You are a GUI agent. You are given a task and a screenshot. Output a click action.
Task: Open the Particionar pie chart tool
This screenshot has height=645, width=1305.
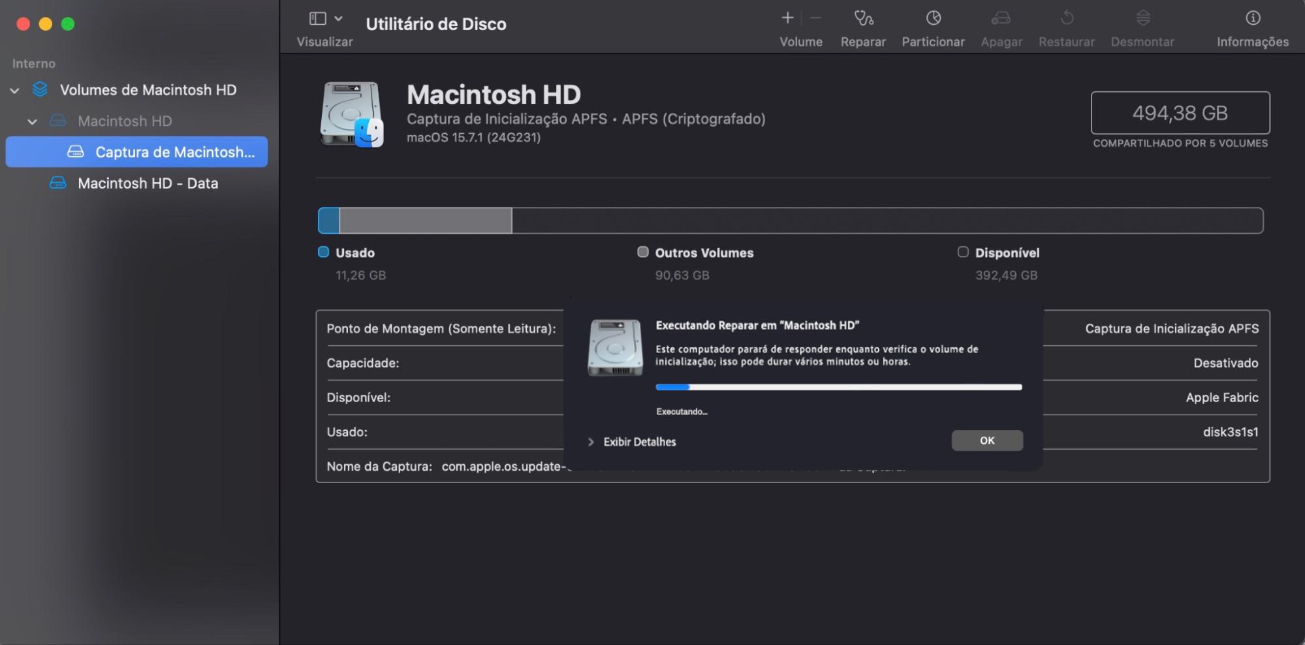tap(933, 18)
